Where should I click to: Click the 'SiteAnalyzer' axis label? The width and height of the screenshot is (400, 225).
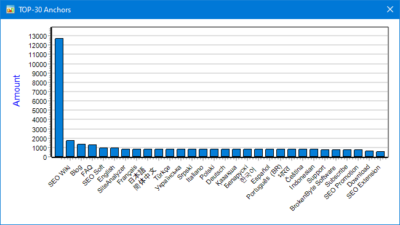[x=111, y=179]
